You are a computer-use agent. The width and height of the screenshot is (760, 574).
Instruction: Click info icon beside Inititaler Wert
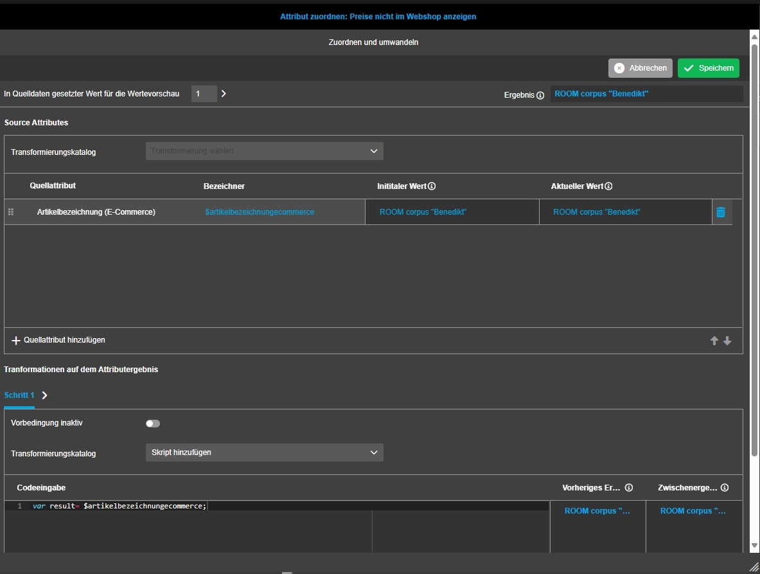(x=432, y=186)
